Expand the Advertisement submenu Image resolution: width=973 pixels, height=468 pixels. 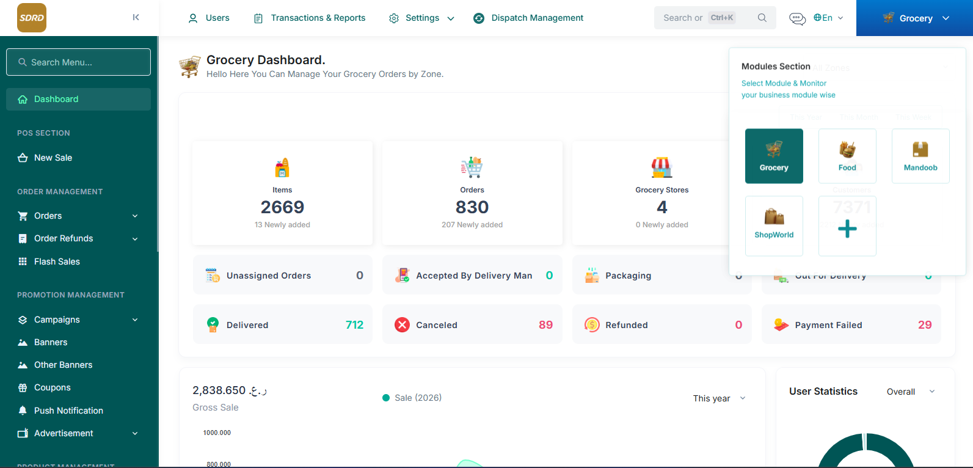[x=135, y=433]
